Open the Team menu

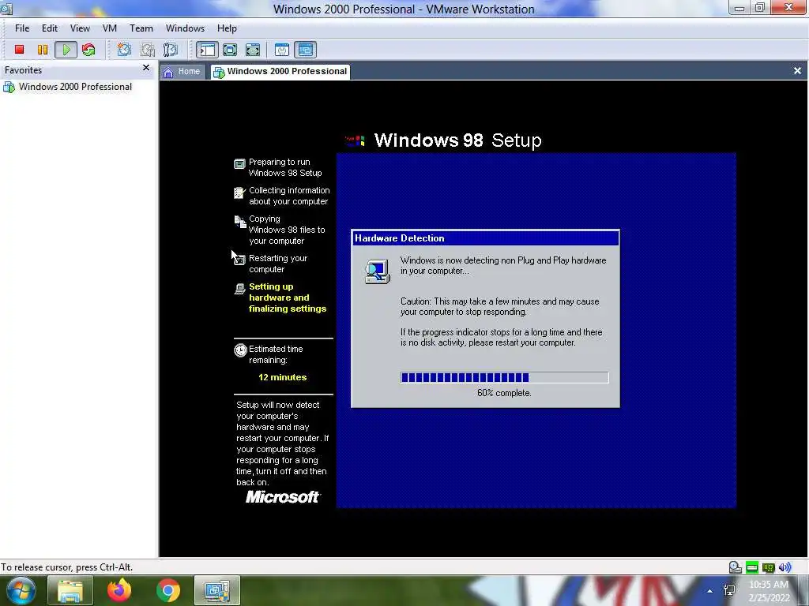(141, 28)
